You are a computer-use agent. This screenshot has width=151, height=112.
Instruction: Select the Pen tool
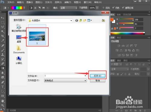tap(2, 82)
